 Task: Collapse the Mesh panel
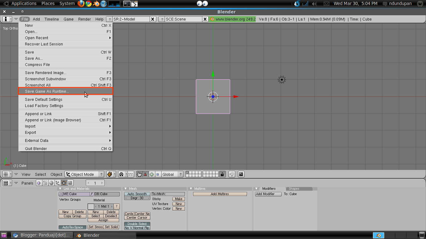coord(126,189)
